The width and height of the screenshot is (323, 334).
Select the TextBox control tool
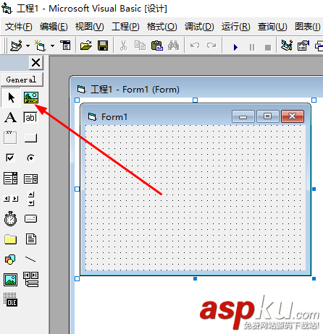(30, 118)
